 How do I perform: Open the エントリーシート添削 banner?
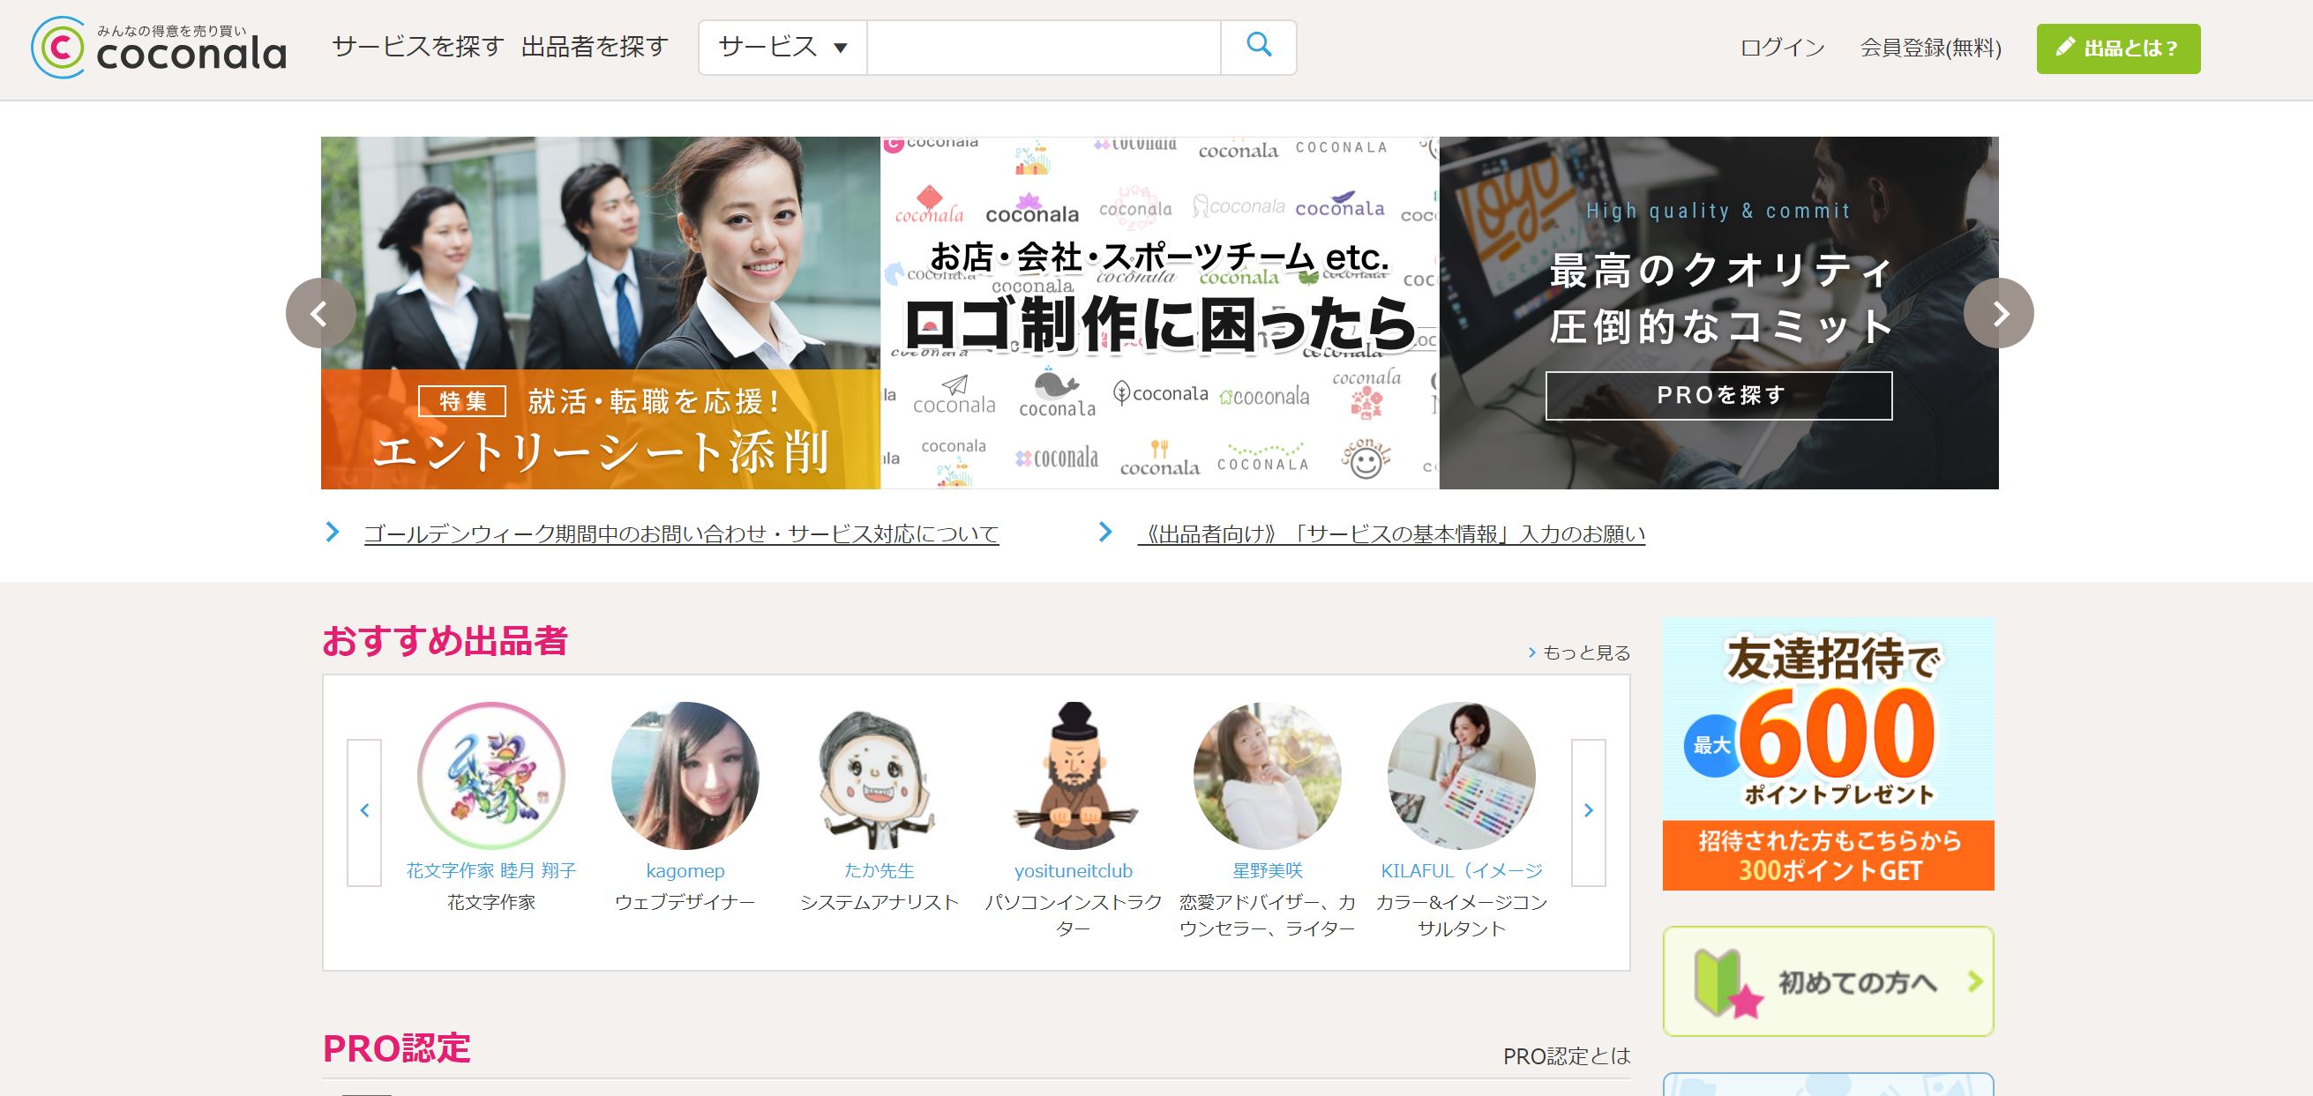pyautogui.click(x=601, y=313)
